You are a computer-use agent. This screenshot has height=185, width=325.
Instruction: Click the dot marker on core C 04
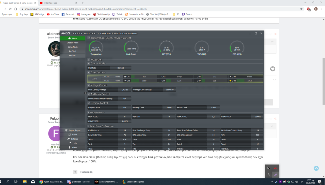coord(230,77)
